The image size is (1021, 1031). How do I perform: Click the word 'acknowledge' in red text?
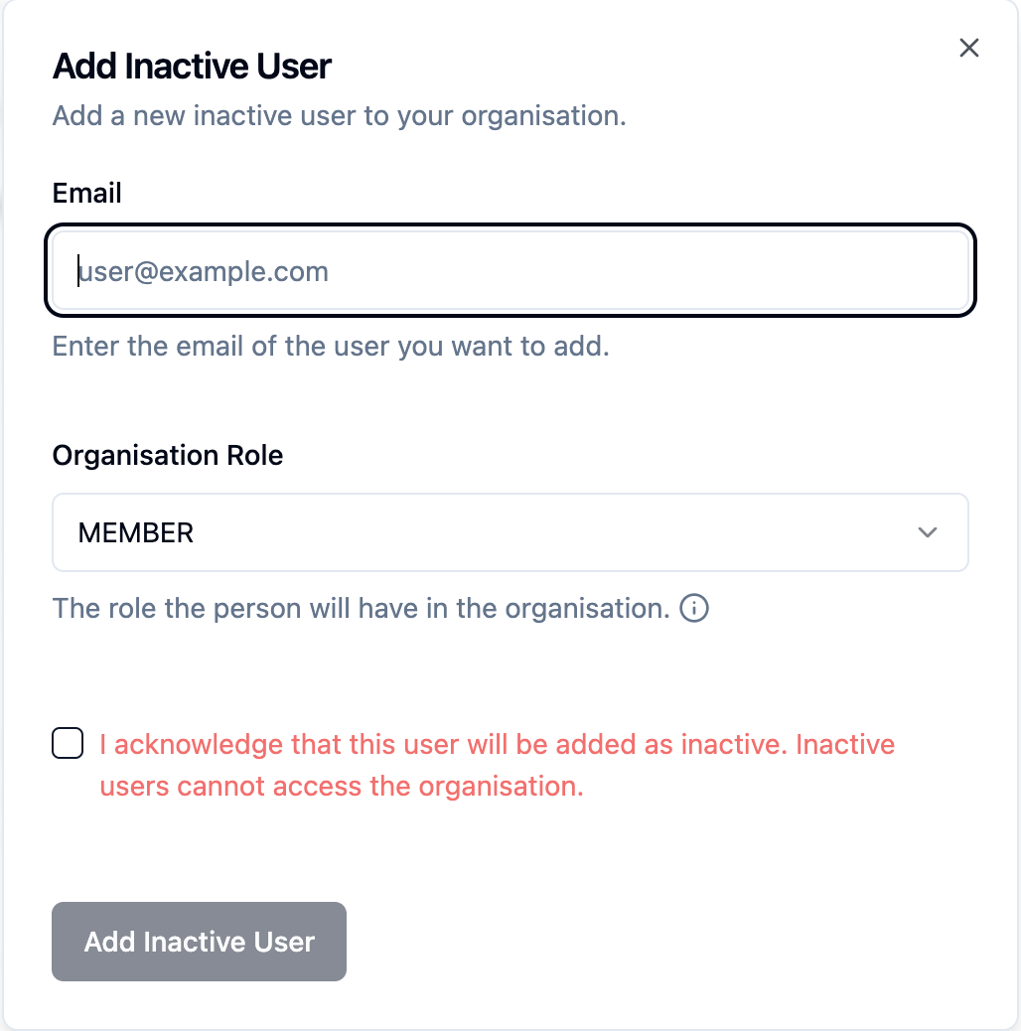pyautogui.click(x=199, y=745)
